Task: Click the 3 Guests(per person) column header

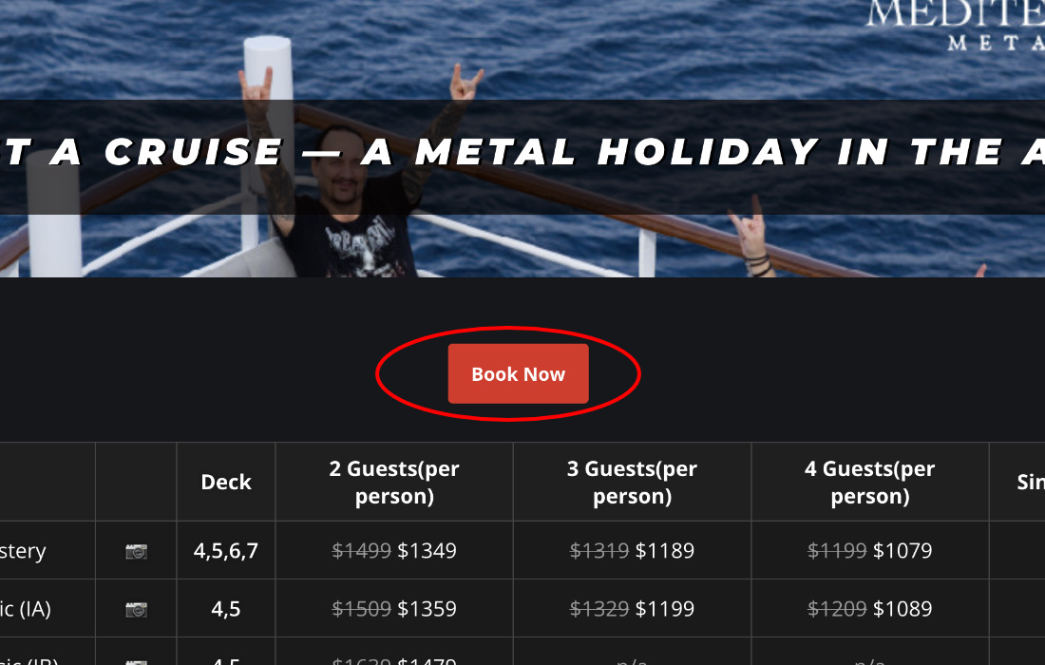Action: coord(632,482)
